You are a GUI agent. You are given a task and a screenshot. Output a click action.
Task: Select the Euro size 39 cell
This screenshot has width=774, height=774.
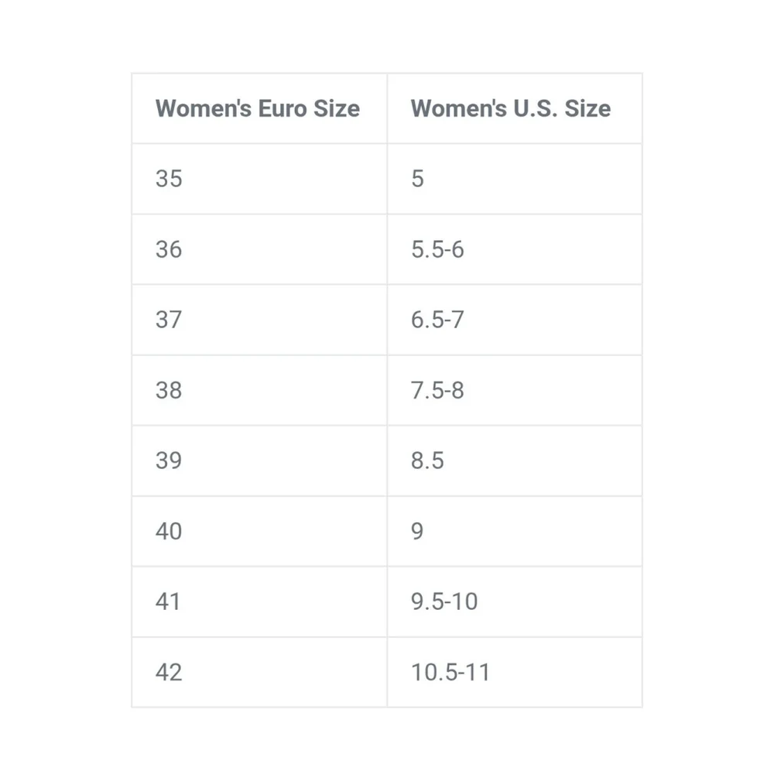259,461
